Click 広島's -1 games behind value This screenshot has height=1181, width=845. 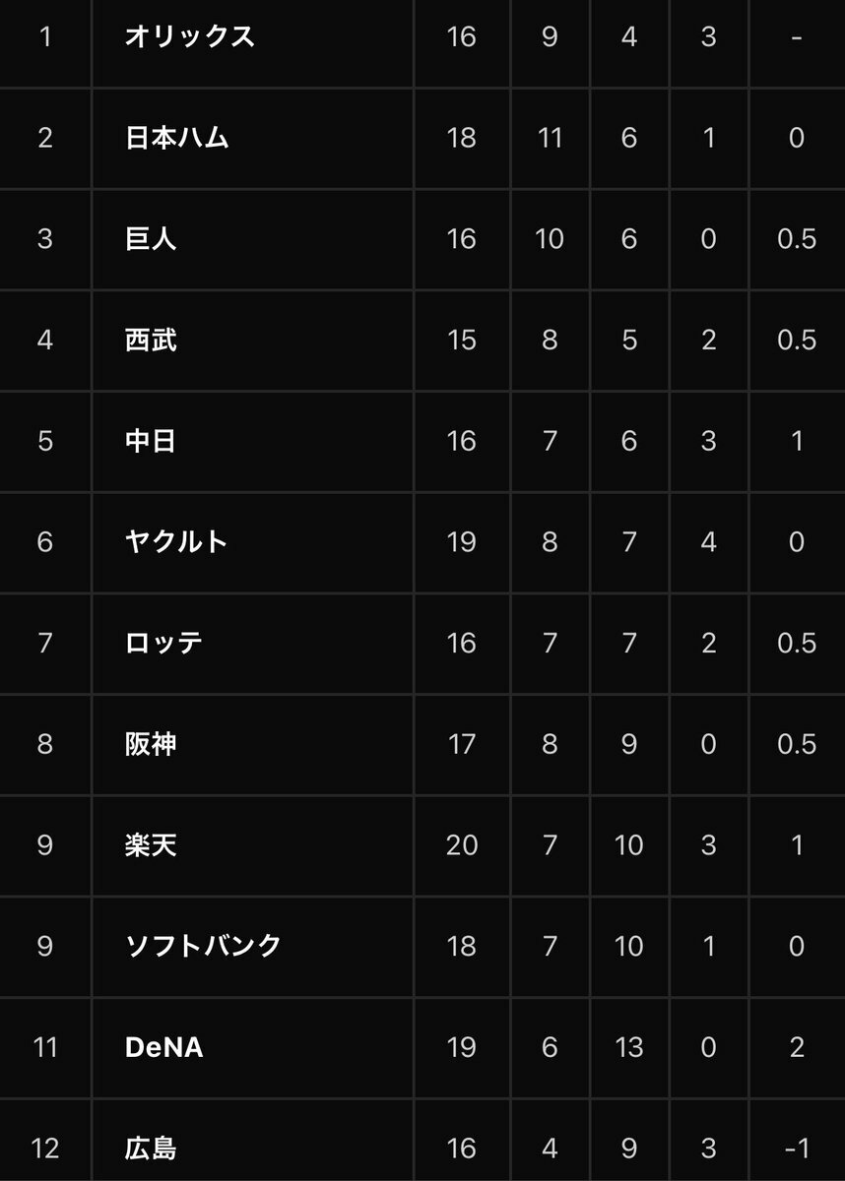tap(797, 1149)
